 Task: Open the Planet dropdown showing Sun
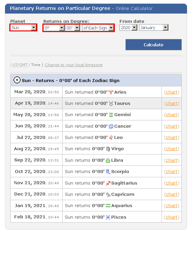23,27
